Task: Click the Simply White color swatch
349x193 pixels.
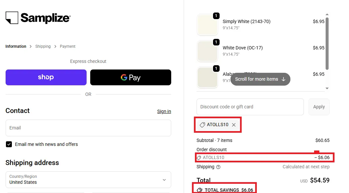Action: tap(207, 25)
